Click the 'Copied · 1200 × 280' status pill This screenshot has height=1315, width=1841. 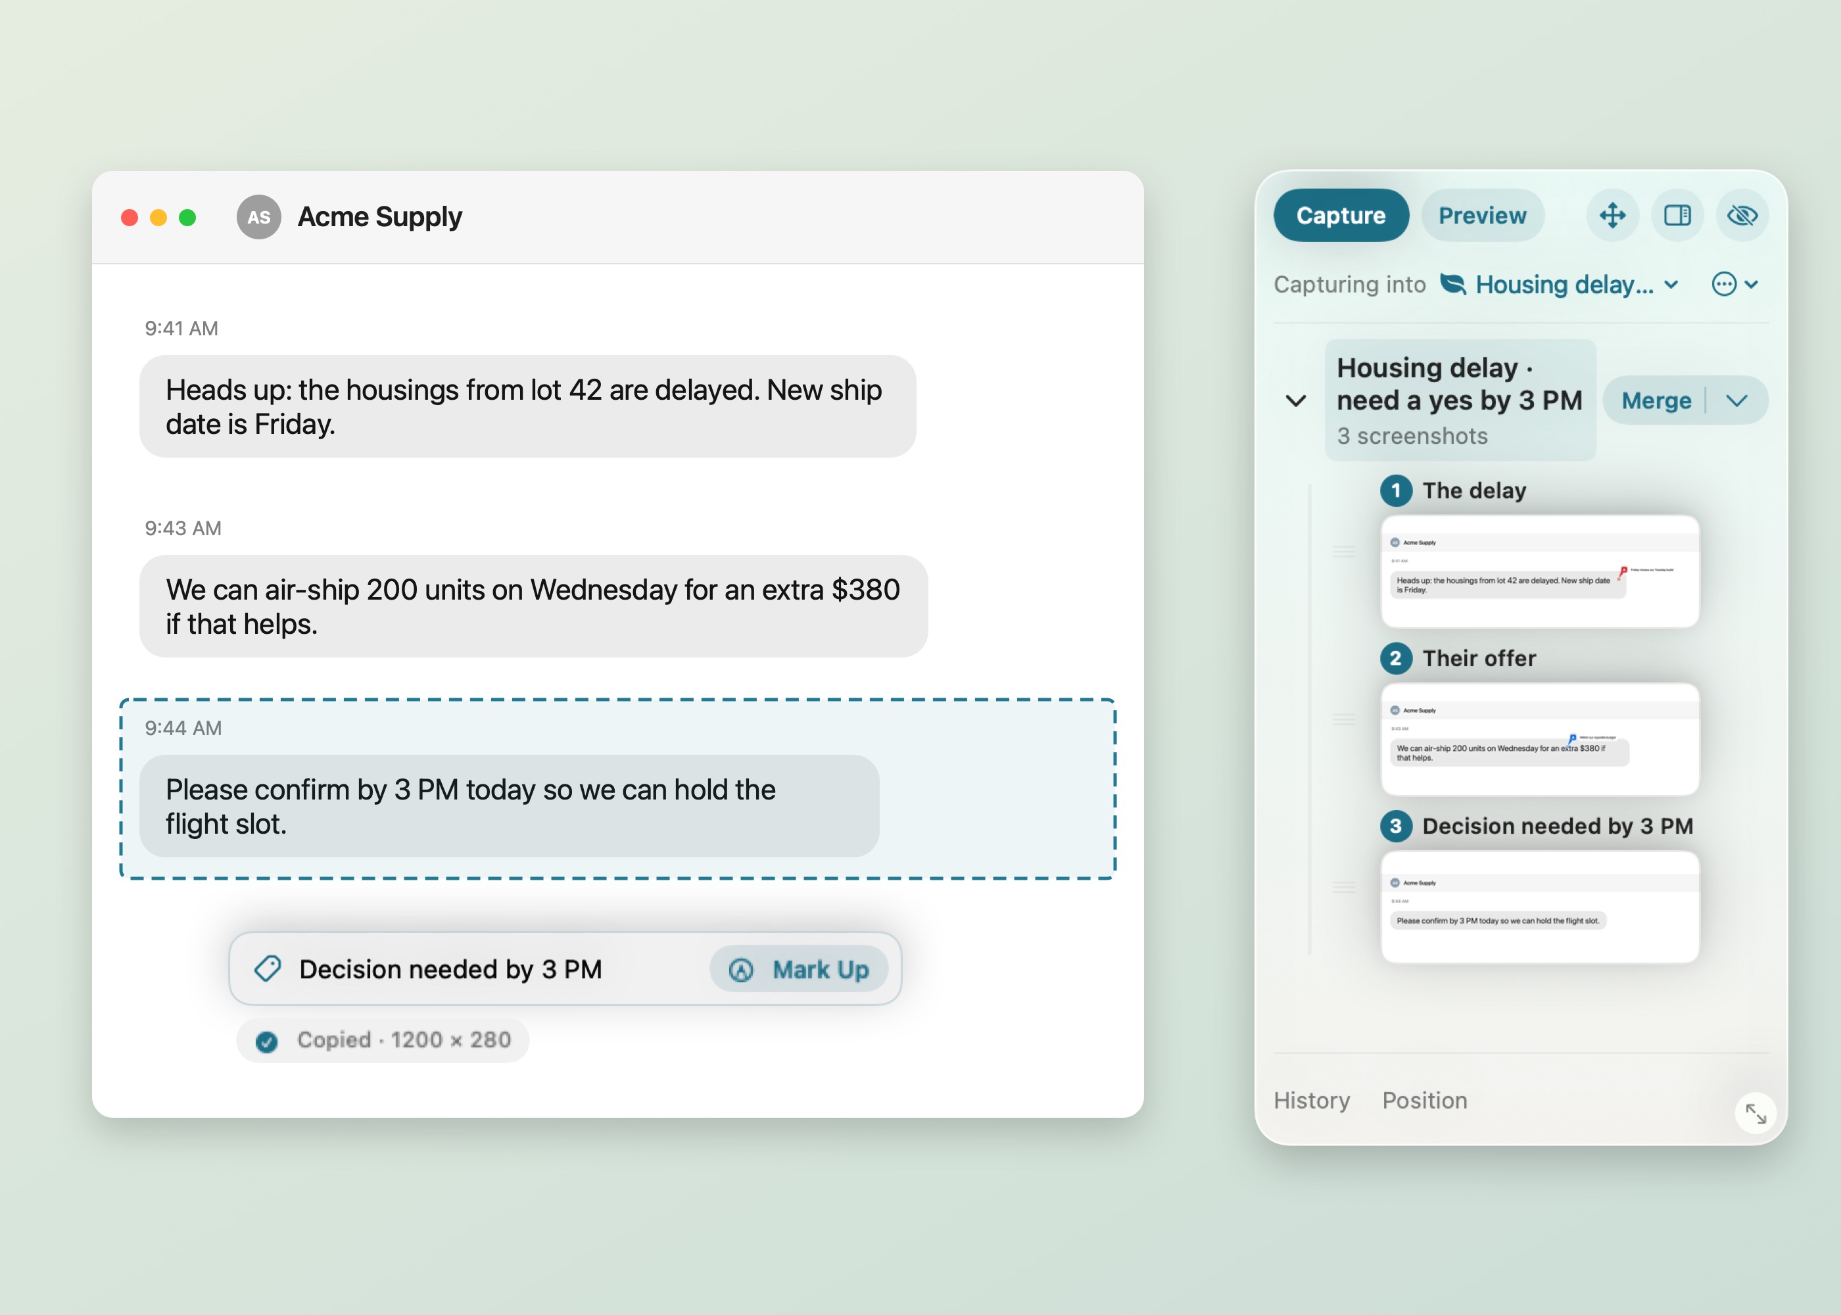coord(383,1041)
